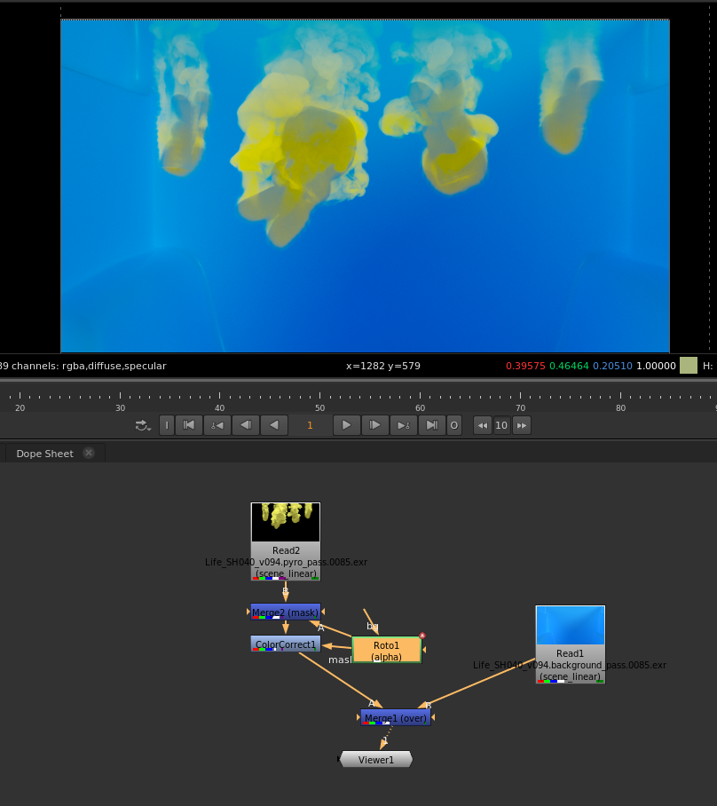Click the current frame number field
Viewport: 717px width, 806px height.
310,425
